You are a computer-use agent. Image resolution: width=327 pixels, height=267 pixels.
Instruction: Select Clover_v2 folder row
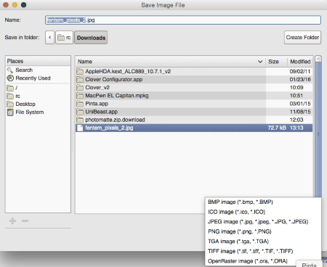pos(194,88)
